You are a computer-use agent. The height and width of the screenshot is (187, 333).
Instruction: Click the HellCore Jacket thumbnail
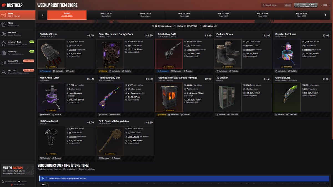(51, 141)
